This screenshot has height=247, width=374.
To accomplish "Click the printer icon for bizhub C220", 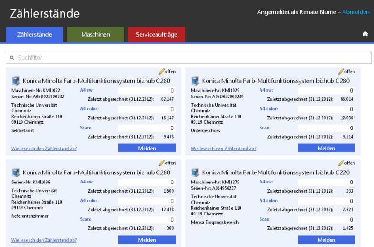I will [x=195, y=172].
